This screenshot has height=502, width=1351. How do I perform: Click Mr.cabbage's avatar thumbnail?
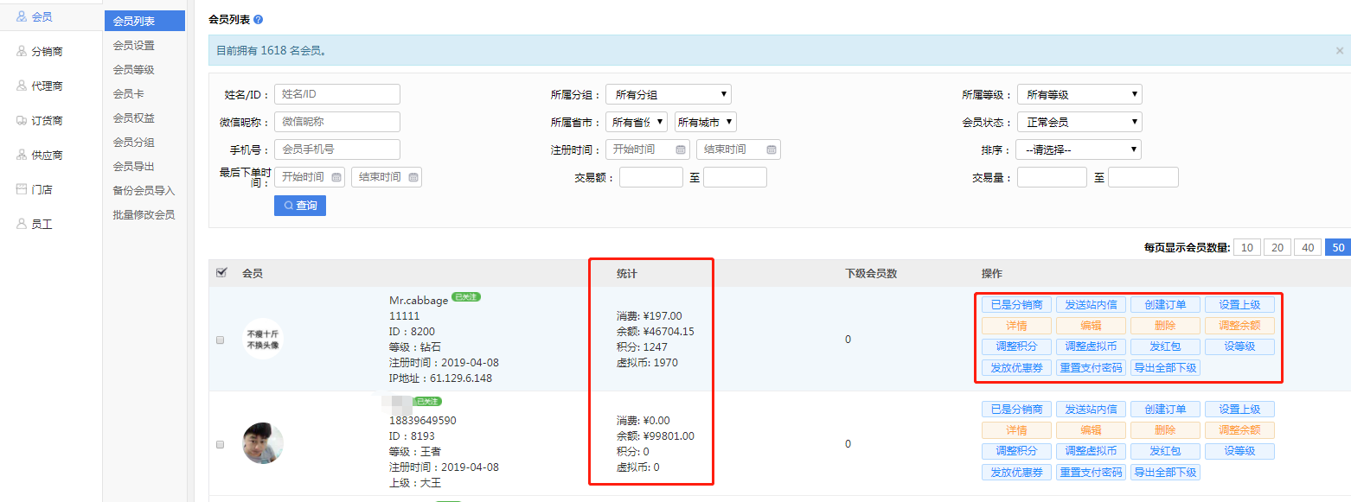(262, 340)
